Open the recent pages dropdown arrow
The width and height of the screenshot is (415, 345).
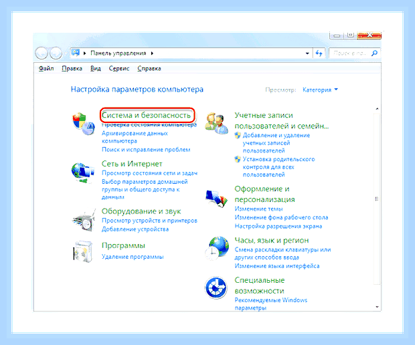pyautogui.click(x=66, y=53)
